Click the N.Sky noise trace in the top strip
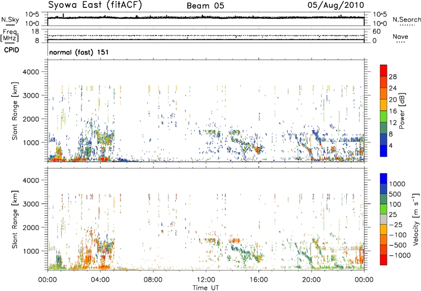The height and width of the screenshot is (291, 421). point(206,17)
